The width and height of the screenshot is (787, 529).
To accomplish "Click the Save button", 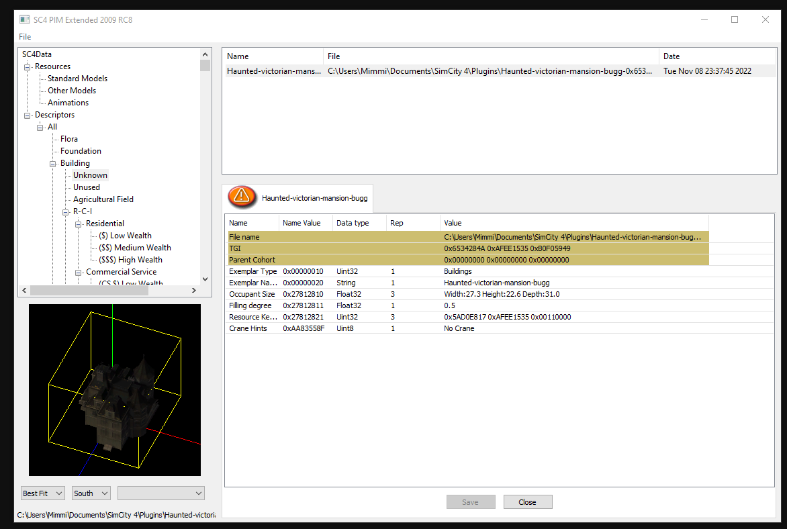I will pos(470,502).
